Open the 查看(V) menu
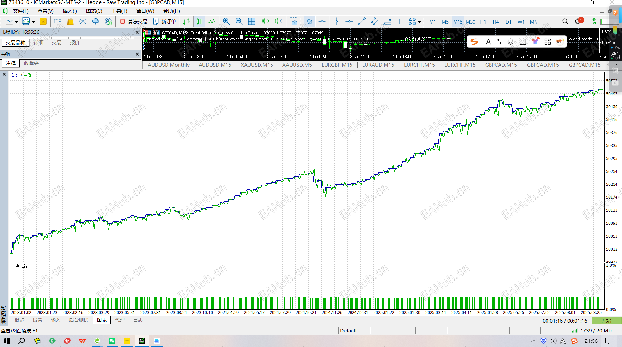Image resolution: width=622 pixels, height=347 pixels. coord(46,11)
